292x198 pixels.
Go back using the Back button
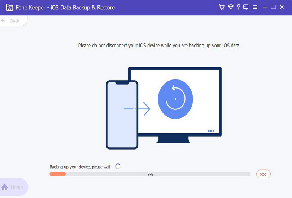[x=11, y=21]
